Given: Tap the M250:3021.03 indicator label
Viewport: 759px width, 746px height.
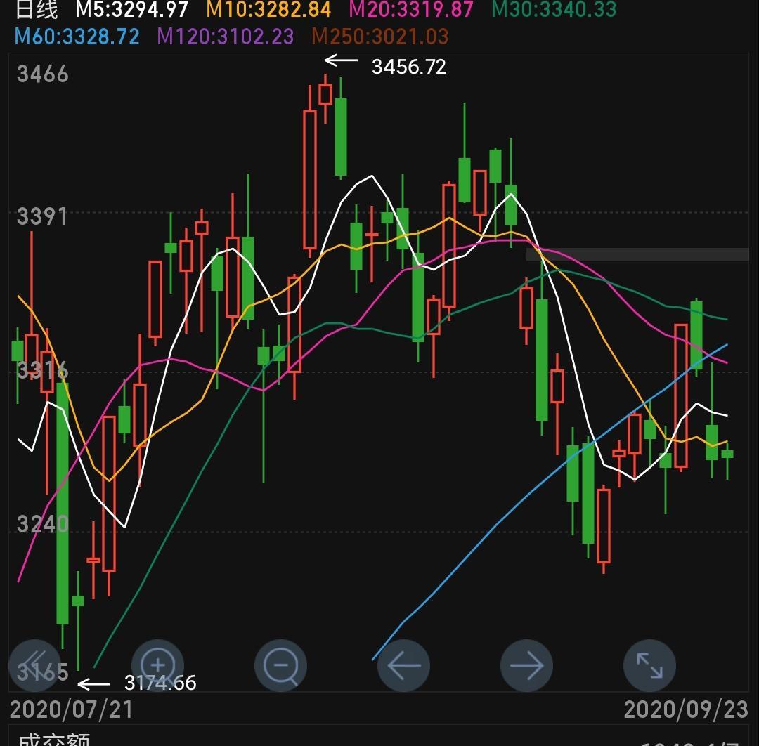Looking at the screenshot, I should pyautogui.click(x=380, y=37).
